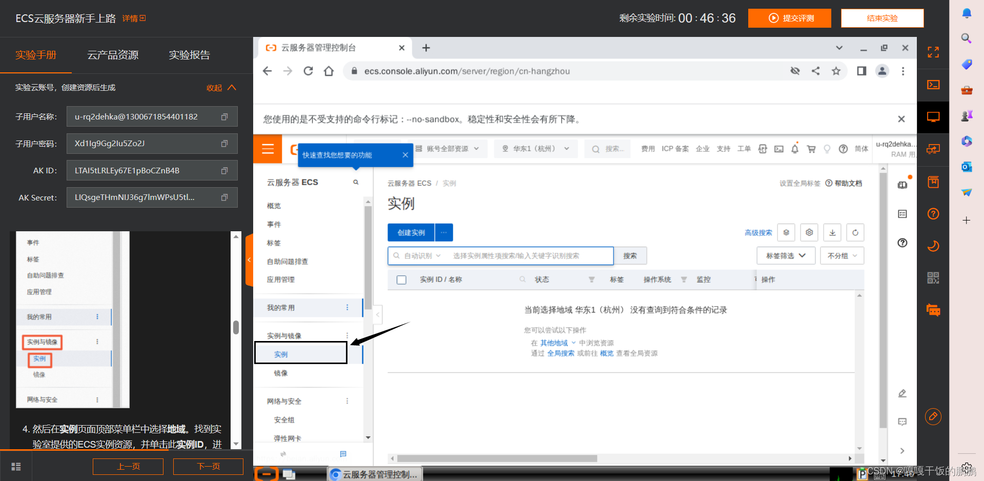Open the help question mark in console header
Viewport: 984px width, 481px height.
[x=843, y=149]
